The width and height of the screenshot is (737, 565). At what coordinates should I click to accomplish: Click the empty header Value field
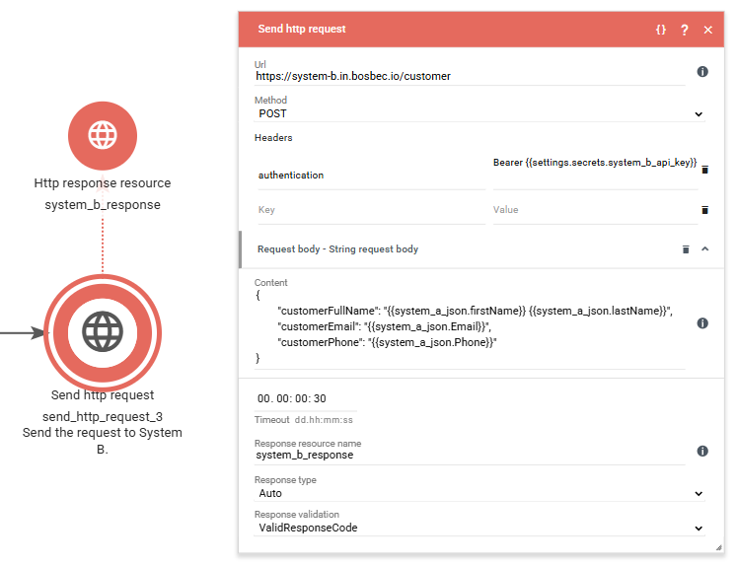594,210
